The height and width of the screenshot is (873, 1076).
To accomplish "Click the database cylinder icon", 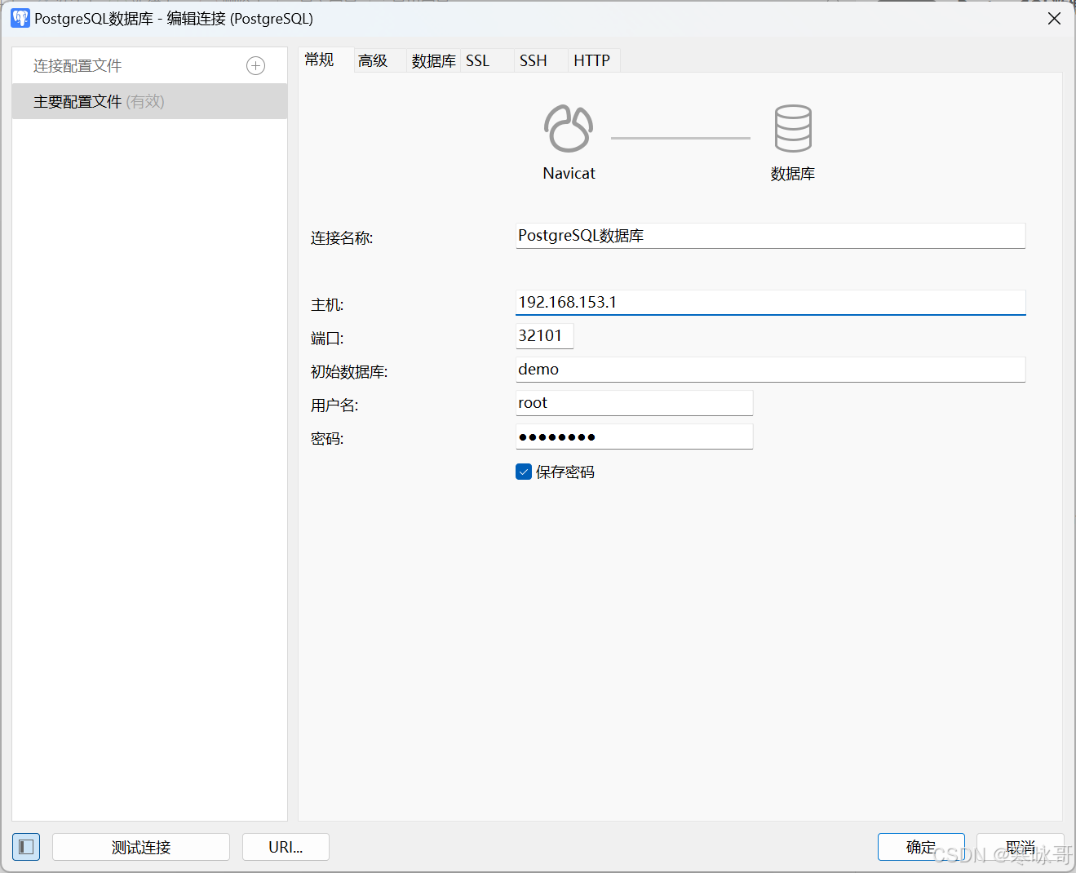I will pos(793,129).
